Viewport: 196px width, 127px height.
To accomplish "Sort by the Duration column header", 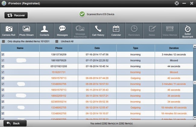I will (x=174, y=48).
